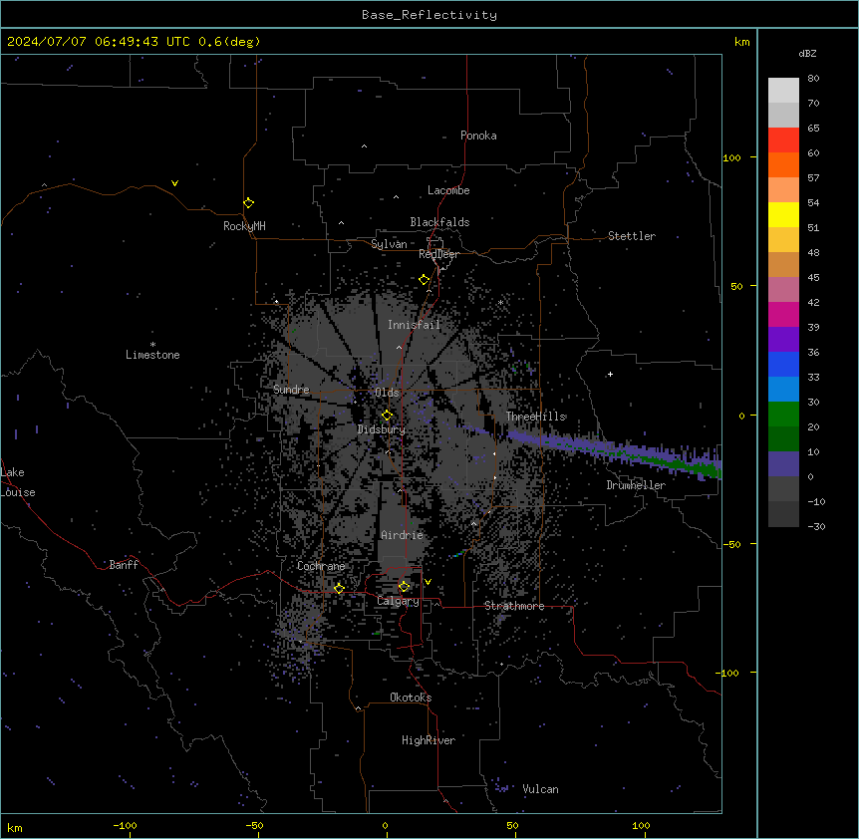
Task: Click the Stettler label
Action: pos(632,236)
